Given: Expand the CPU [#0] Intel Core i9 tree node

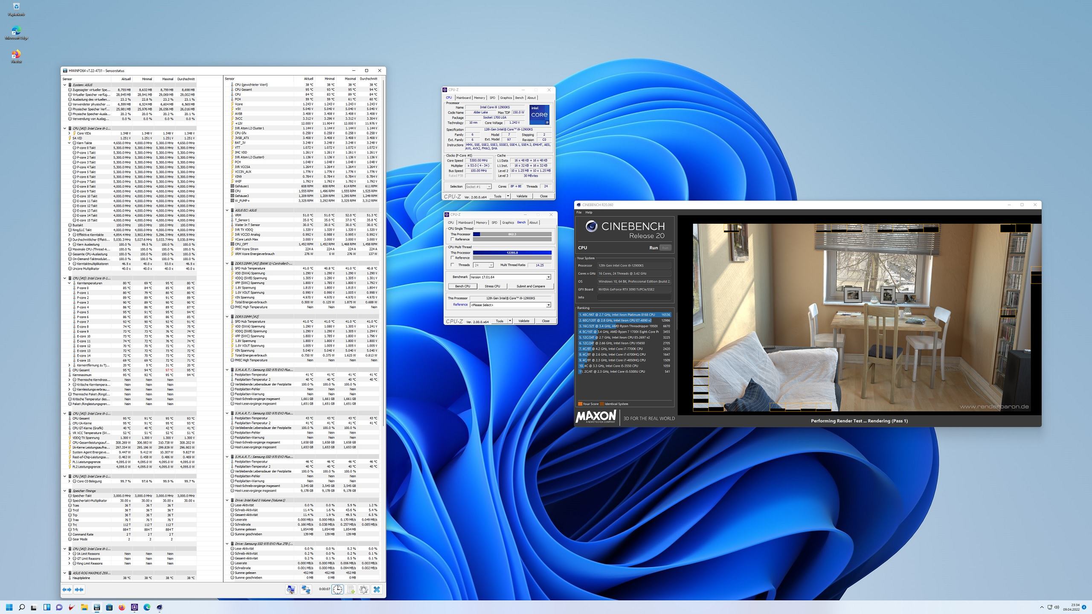Looking at the screenshot, I should [65, 127].
